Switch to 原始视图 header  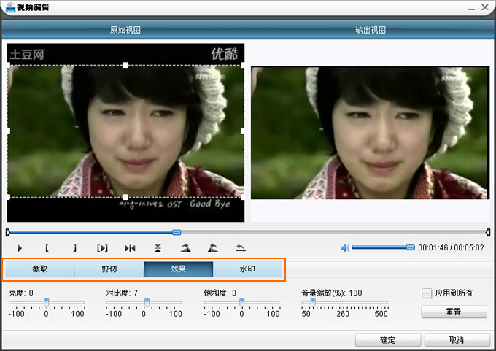point(125,30)
